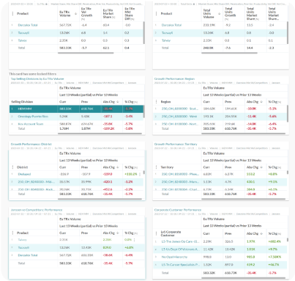
Task: Open kebab menu beside Product in Eu TRx table
Action: (12, 13)
